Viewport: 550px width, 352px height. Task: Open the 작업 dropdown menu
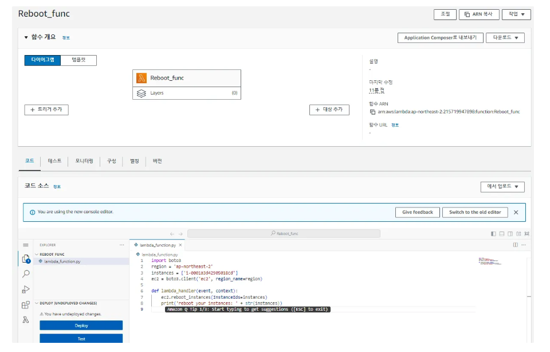[x=516, y=14]
